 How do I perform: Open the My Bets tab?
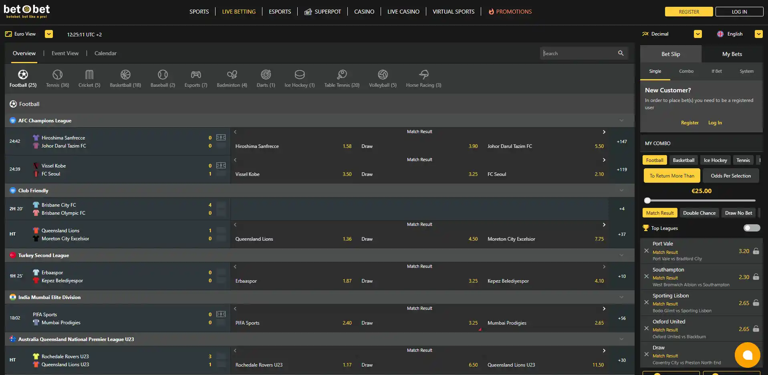732,54
